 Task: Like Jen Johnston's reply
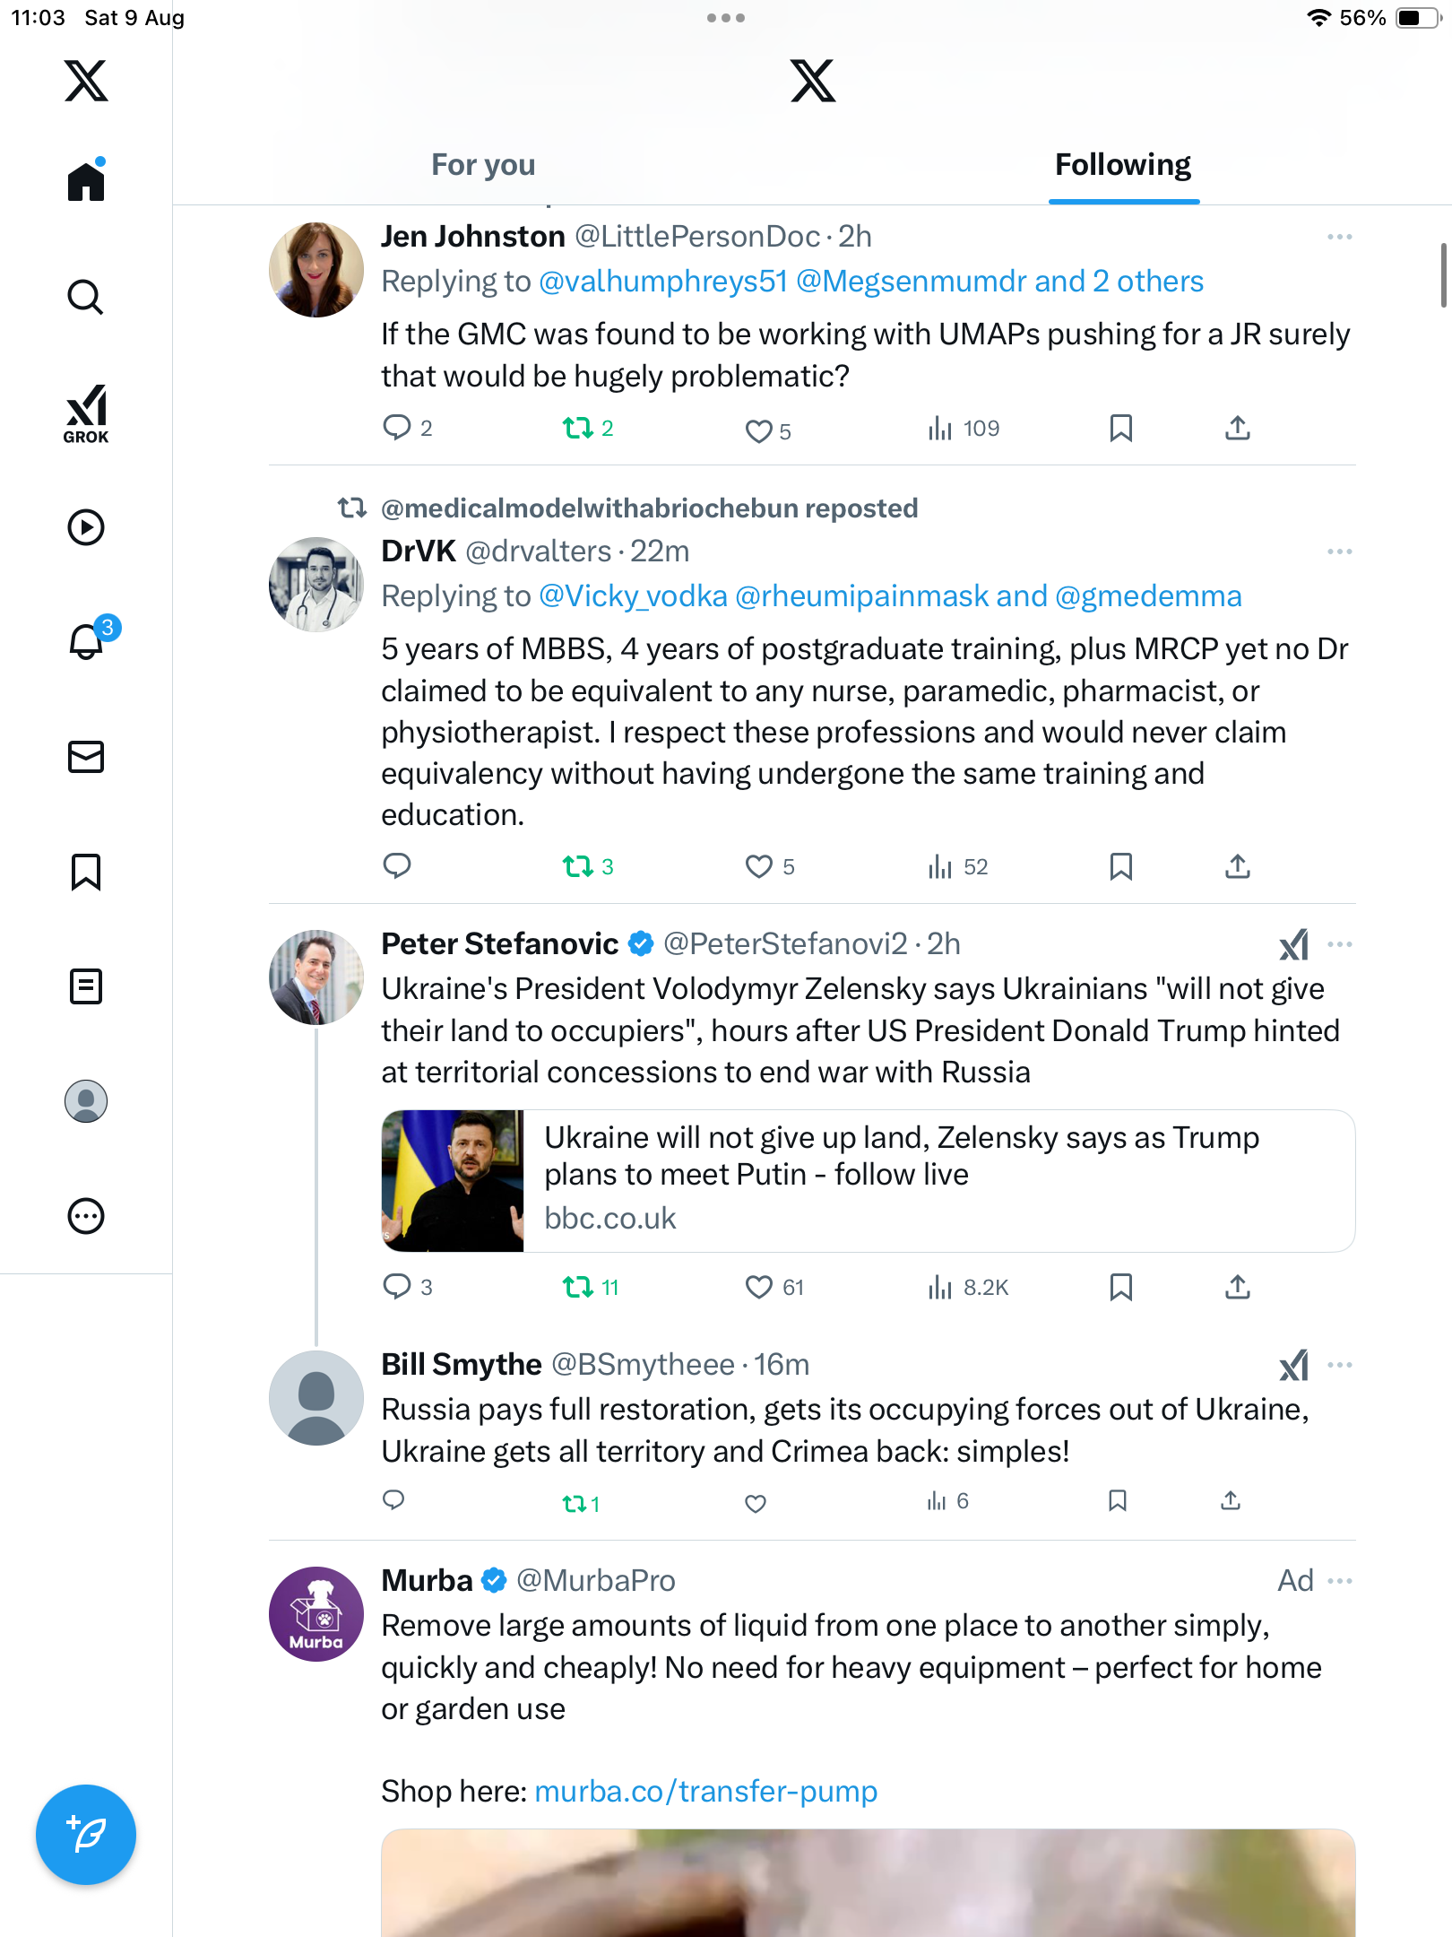point(758,431)
